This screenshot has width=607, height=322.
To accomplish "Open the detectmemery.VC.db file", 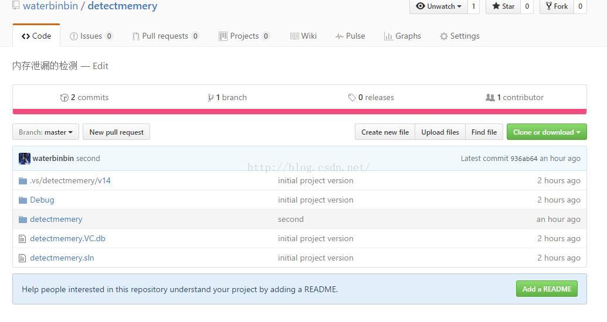I will click(68, 238).
